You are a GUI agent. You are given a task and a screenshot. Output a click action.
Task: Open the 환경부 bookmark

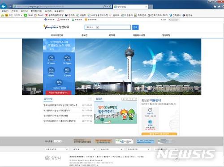click(x=187, y=15)
